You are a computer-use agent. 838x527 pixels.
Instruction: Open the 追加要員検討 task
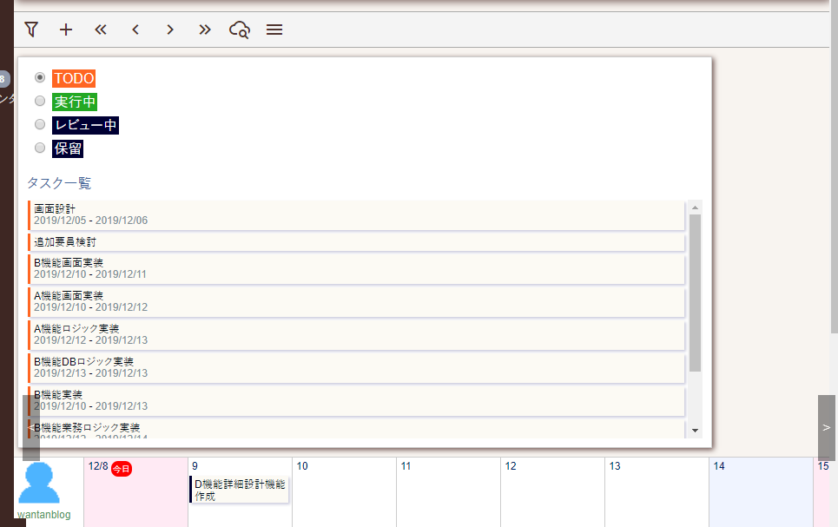point(356,242)
